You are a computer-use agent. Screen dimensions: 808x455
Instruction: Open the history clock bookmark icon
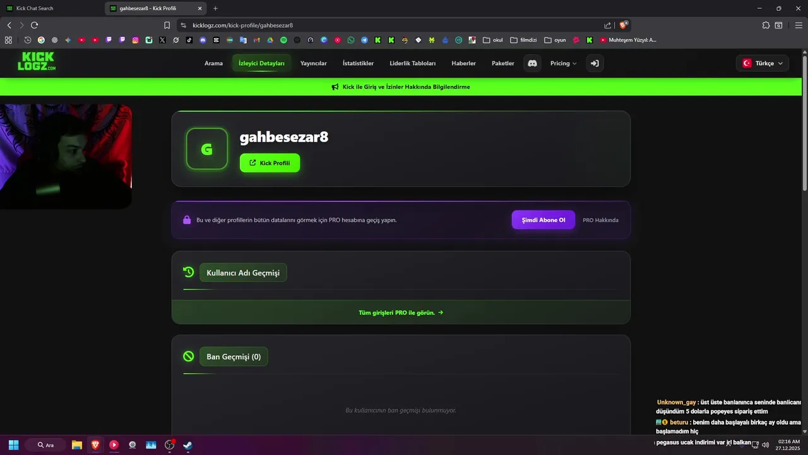[28, 40]
